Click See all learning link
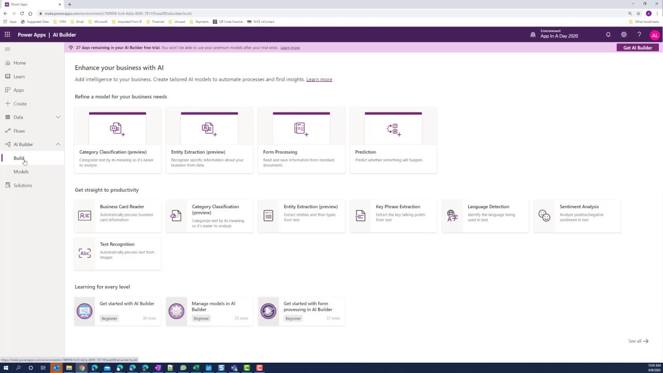 [x=638, y=341]
